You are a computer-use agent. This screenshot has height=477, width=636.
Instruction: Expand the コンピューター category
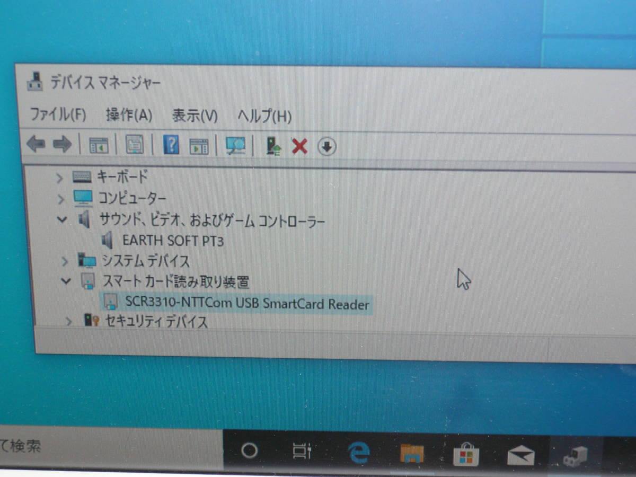(61, 199)
